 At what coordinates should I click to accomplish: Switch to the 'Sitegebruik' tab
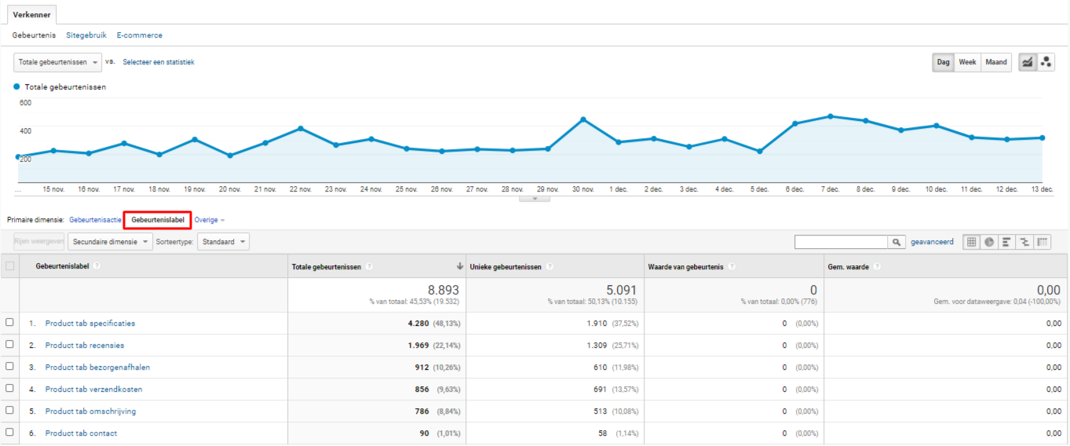pyautogui.click(x=86, y=35)
